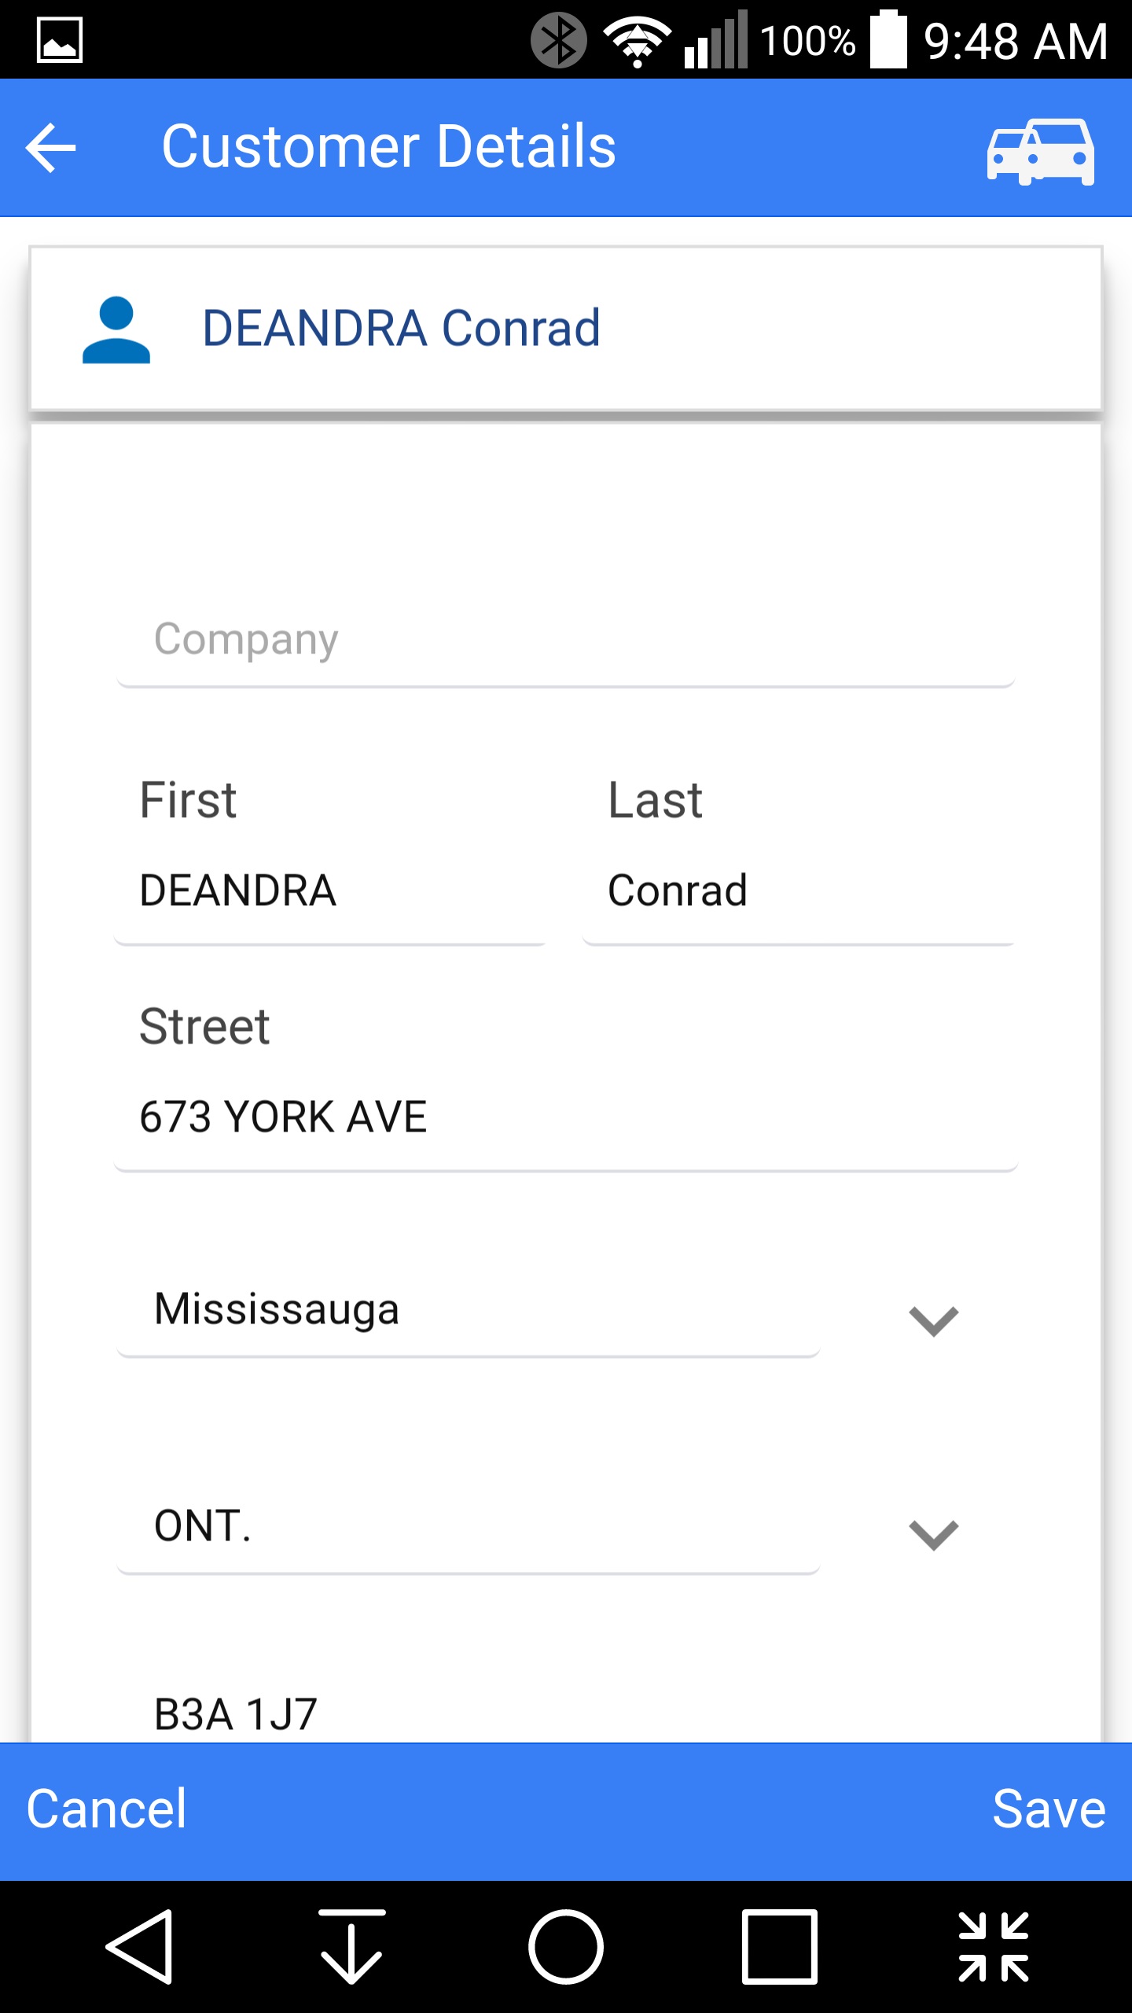Tap the blue person profile icon

click(x=116, y=329)
